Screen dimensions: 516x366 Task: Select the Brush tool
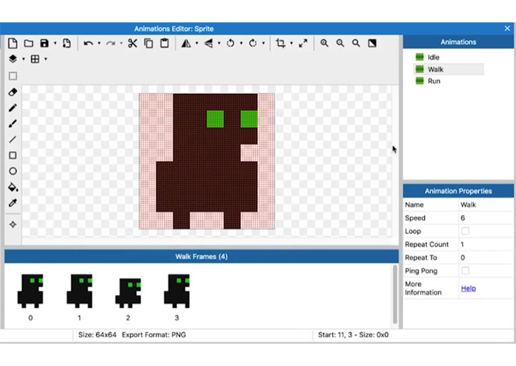pos(13,123)
